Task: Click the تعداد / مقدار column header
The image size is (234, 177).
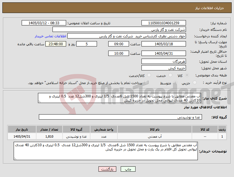Action: [49, 129]
